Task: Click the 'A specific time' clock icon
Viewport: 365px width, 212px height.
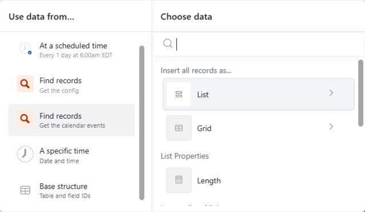Action: point(25,154)
